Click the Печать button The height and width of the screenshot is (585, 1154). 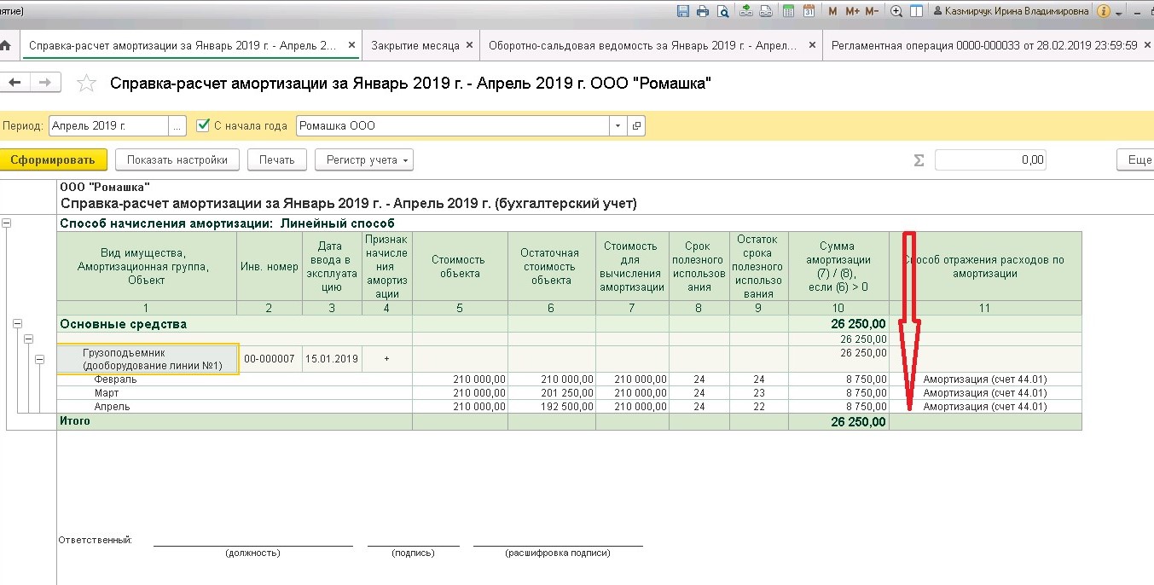tap(277, 159)
